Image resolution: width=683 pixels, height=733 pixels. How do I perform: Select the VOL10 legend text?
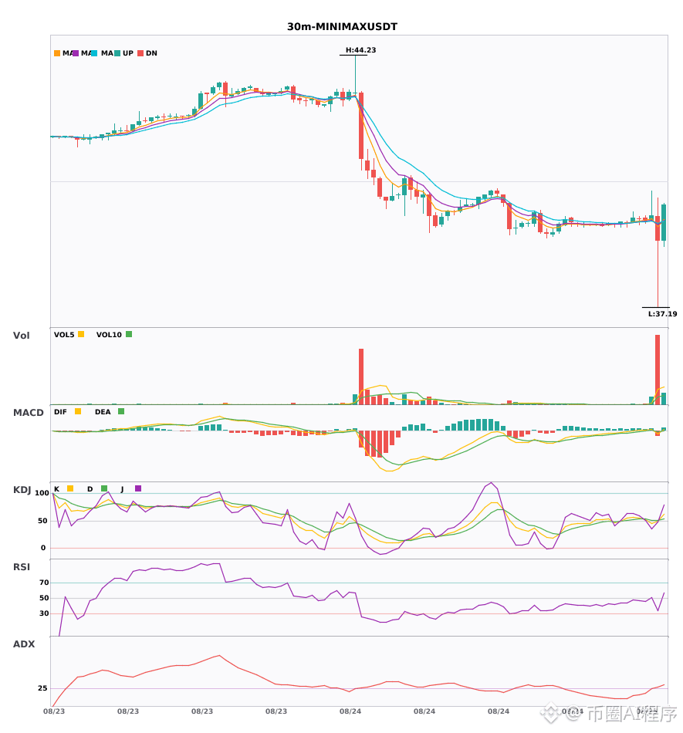109,335
